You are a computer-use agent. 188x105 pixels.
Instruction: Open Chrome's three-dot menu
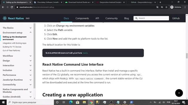(185, 7)
